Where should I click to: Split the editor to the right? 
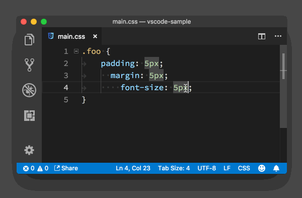pos(262,36)
